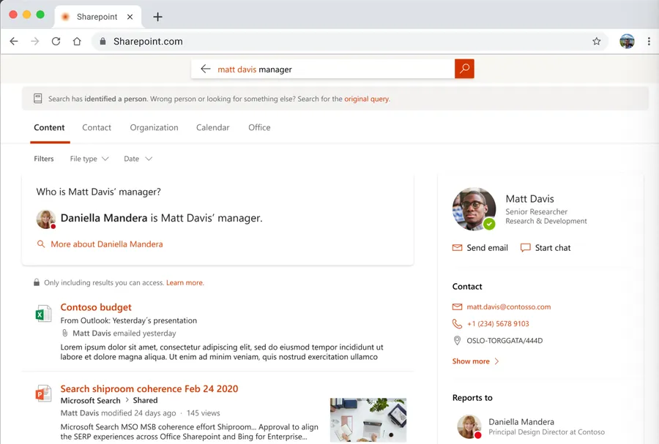Expand Show more contact details

coord(475,361)
